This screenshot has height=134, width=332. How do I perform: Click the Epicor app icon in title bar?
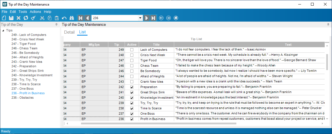pos(4,4)
